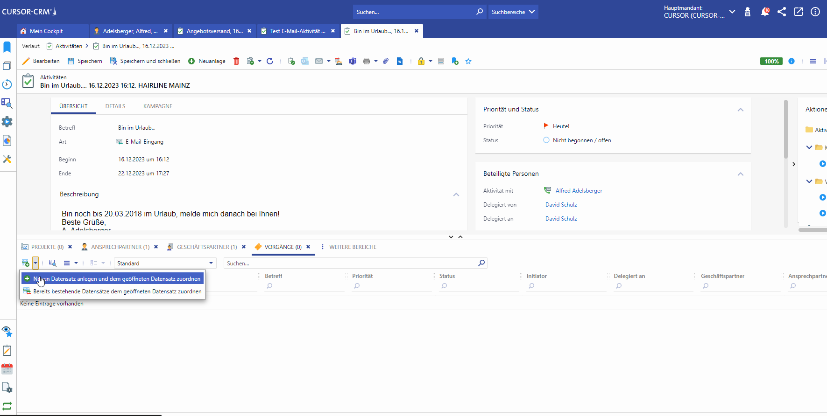827x416 pixels.
Task: Open notifications bell in the header
Action: tap(764, 12)
